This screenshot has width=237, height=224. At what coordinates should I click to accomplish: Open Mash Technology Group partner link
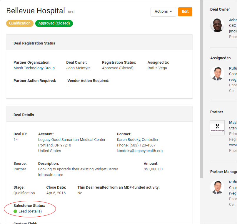(34, 68)
